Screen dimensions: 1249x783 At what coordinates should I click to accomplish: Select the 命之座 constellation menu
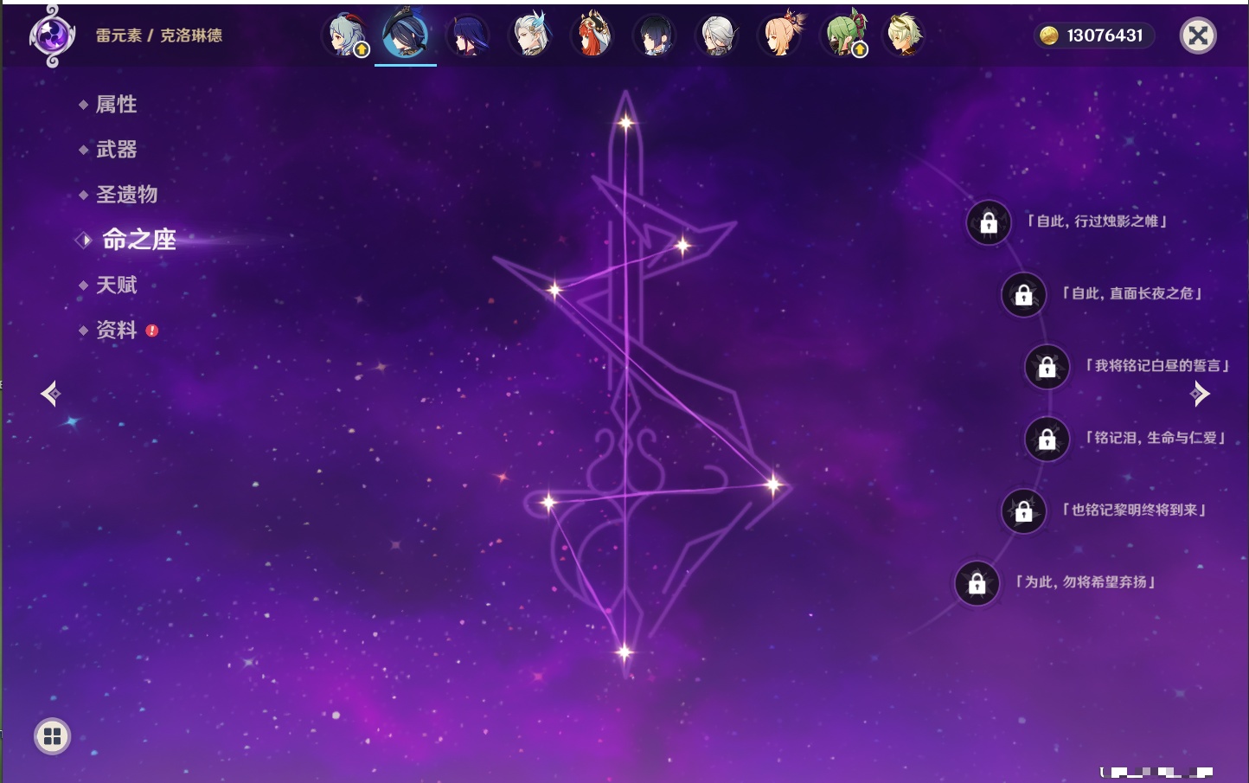tap(138, 240)
